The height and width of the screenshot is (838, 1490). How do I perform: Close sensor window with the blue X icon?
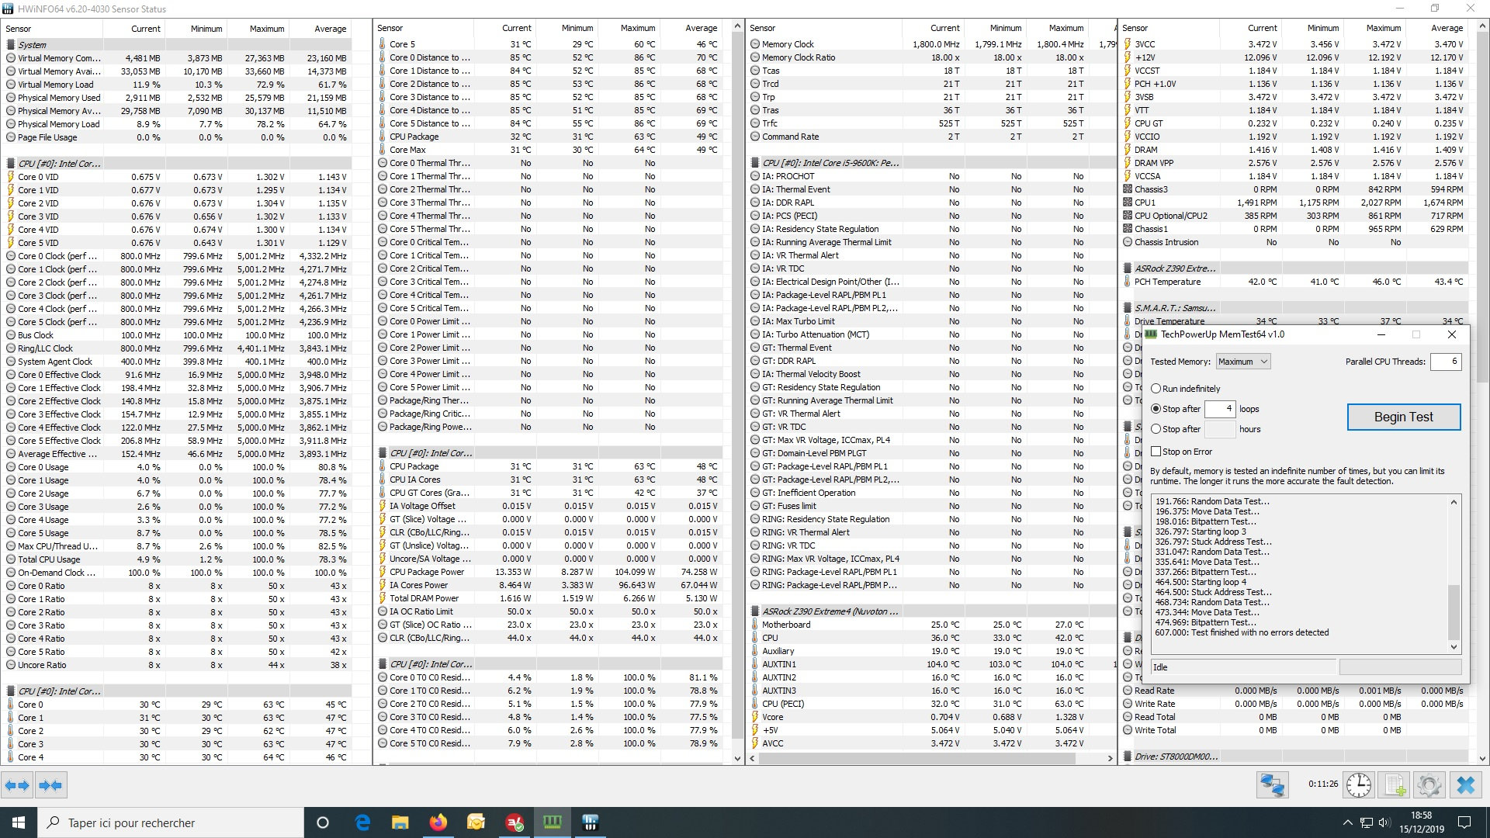point(1465,785)
